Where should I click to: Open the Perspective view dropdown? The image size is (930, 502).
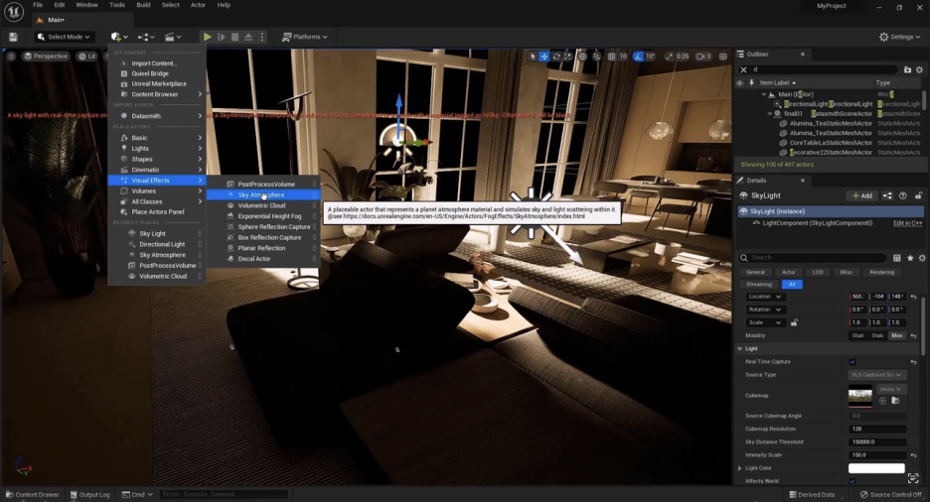(x=46, y=57)
